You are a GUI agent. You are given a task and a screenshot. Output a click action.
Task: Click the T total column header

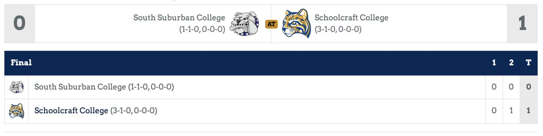528,63
